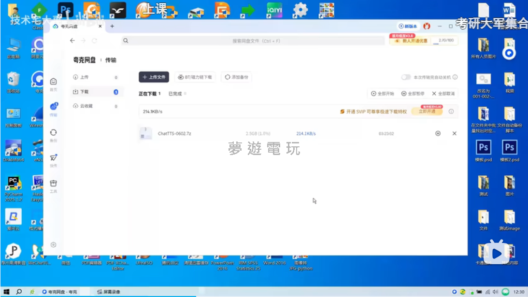528x297 pixels.
Task: Open the 备份 backup sidebar icon
Action: pyautogui.click(x=54, y=134)
